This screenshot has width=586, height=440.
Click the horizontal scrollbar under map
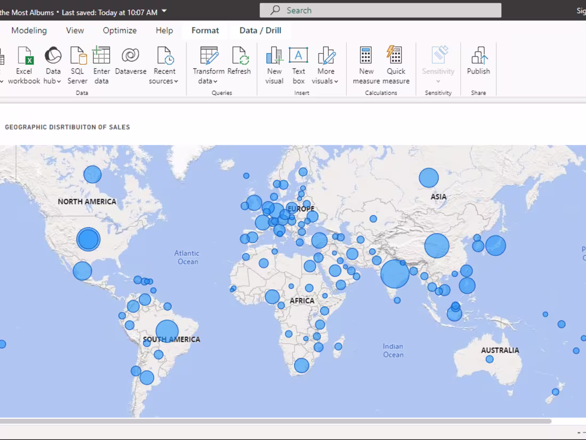point(275,421)
